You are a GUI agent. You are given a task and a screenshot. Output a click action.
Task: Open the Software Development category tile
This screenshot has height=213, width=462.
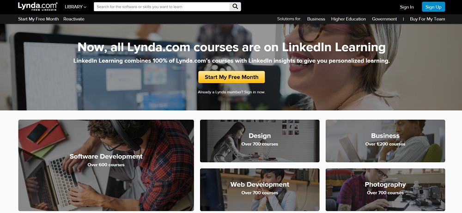click(106, 165)
